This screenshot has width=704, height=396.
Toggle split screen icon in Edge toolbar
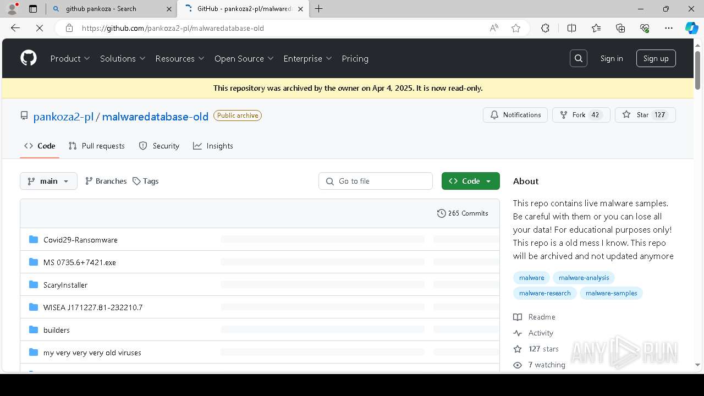click(x=571, y=28)
